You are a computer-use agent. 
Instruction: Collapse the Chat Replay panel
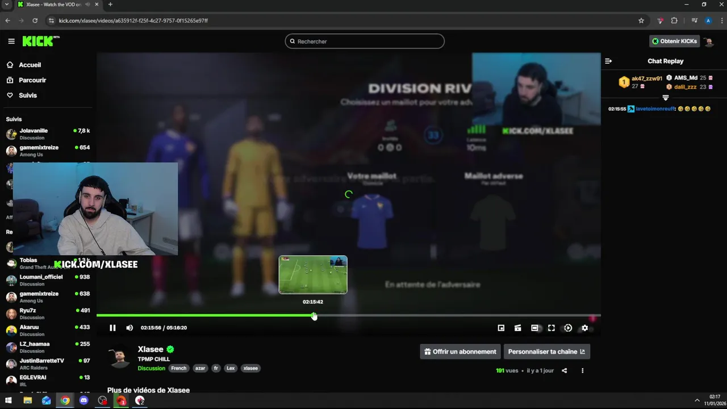pos(608,61)
